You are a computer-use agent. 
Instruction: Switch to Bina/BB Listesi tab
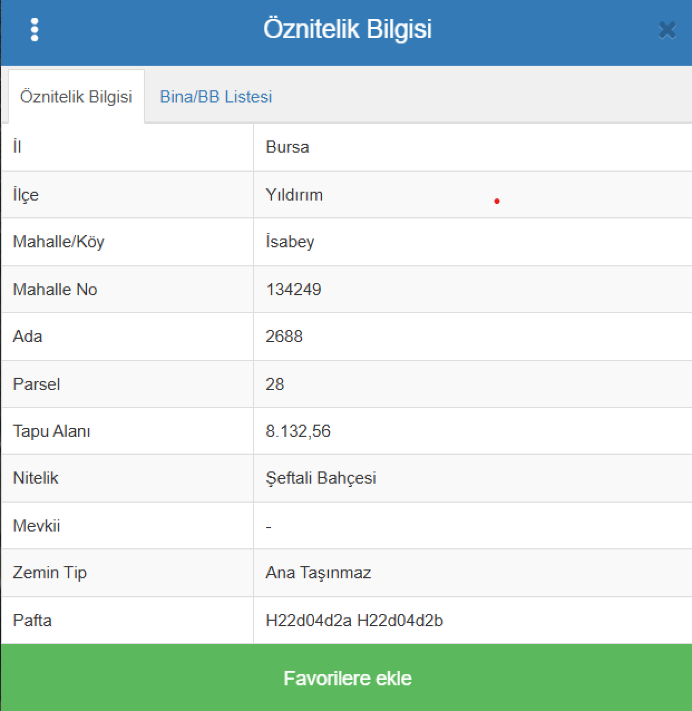click(216, 97)
